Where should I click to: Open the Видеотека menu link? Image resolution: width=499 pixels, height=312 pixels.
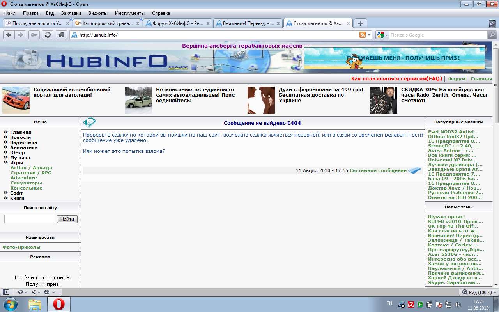pos(24,142)
